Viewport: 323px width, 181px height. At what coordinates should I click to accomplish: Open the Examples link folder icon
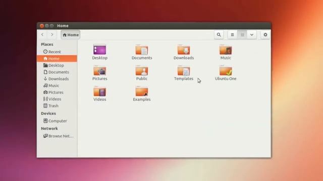pyautogui.click(x=142, y=91)
